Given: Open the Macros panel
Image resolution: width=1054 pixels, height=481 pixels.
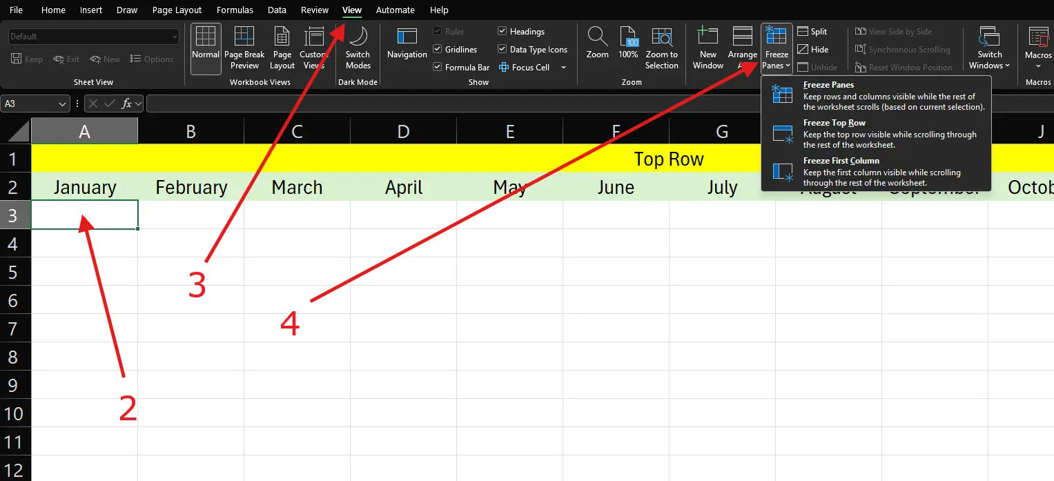Looking at the screenshot, I should click(x=1038, y=48).
